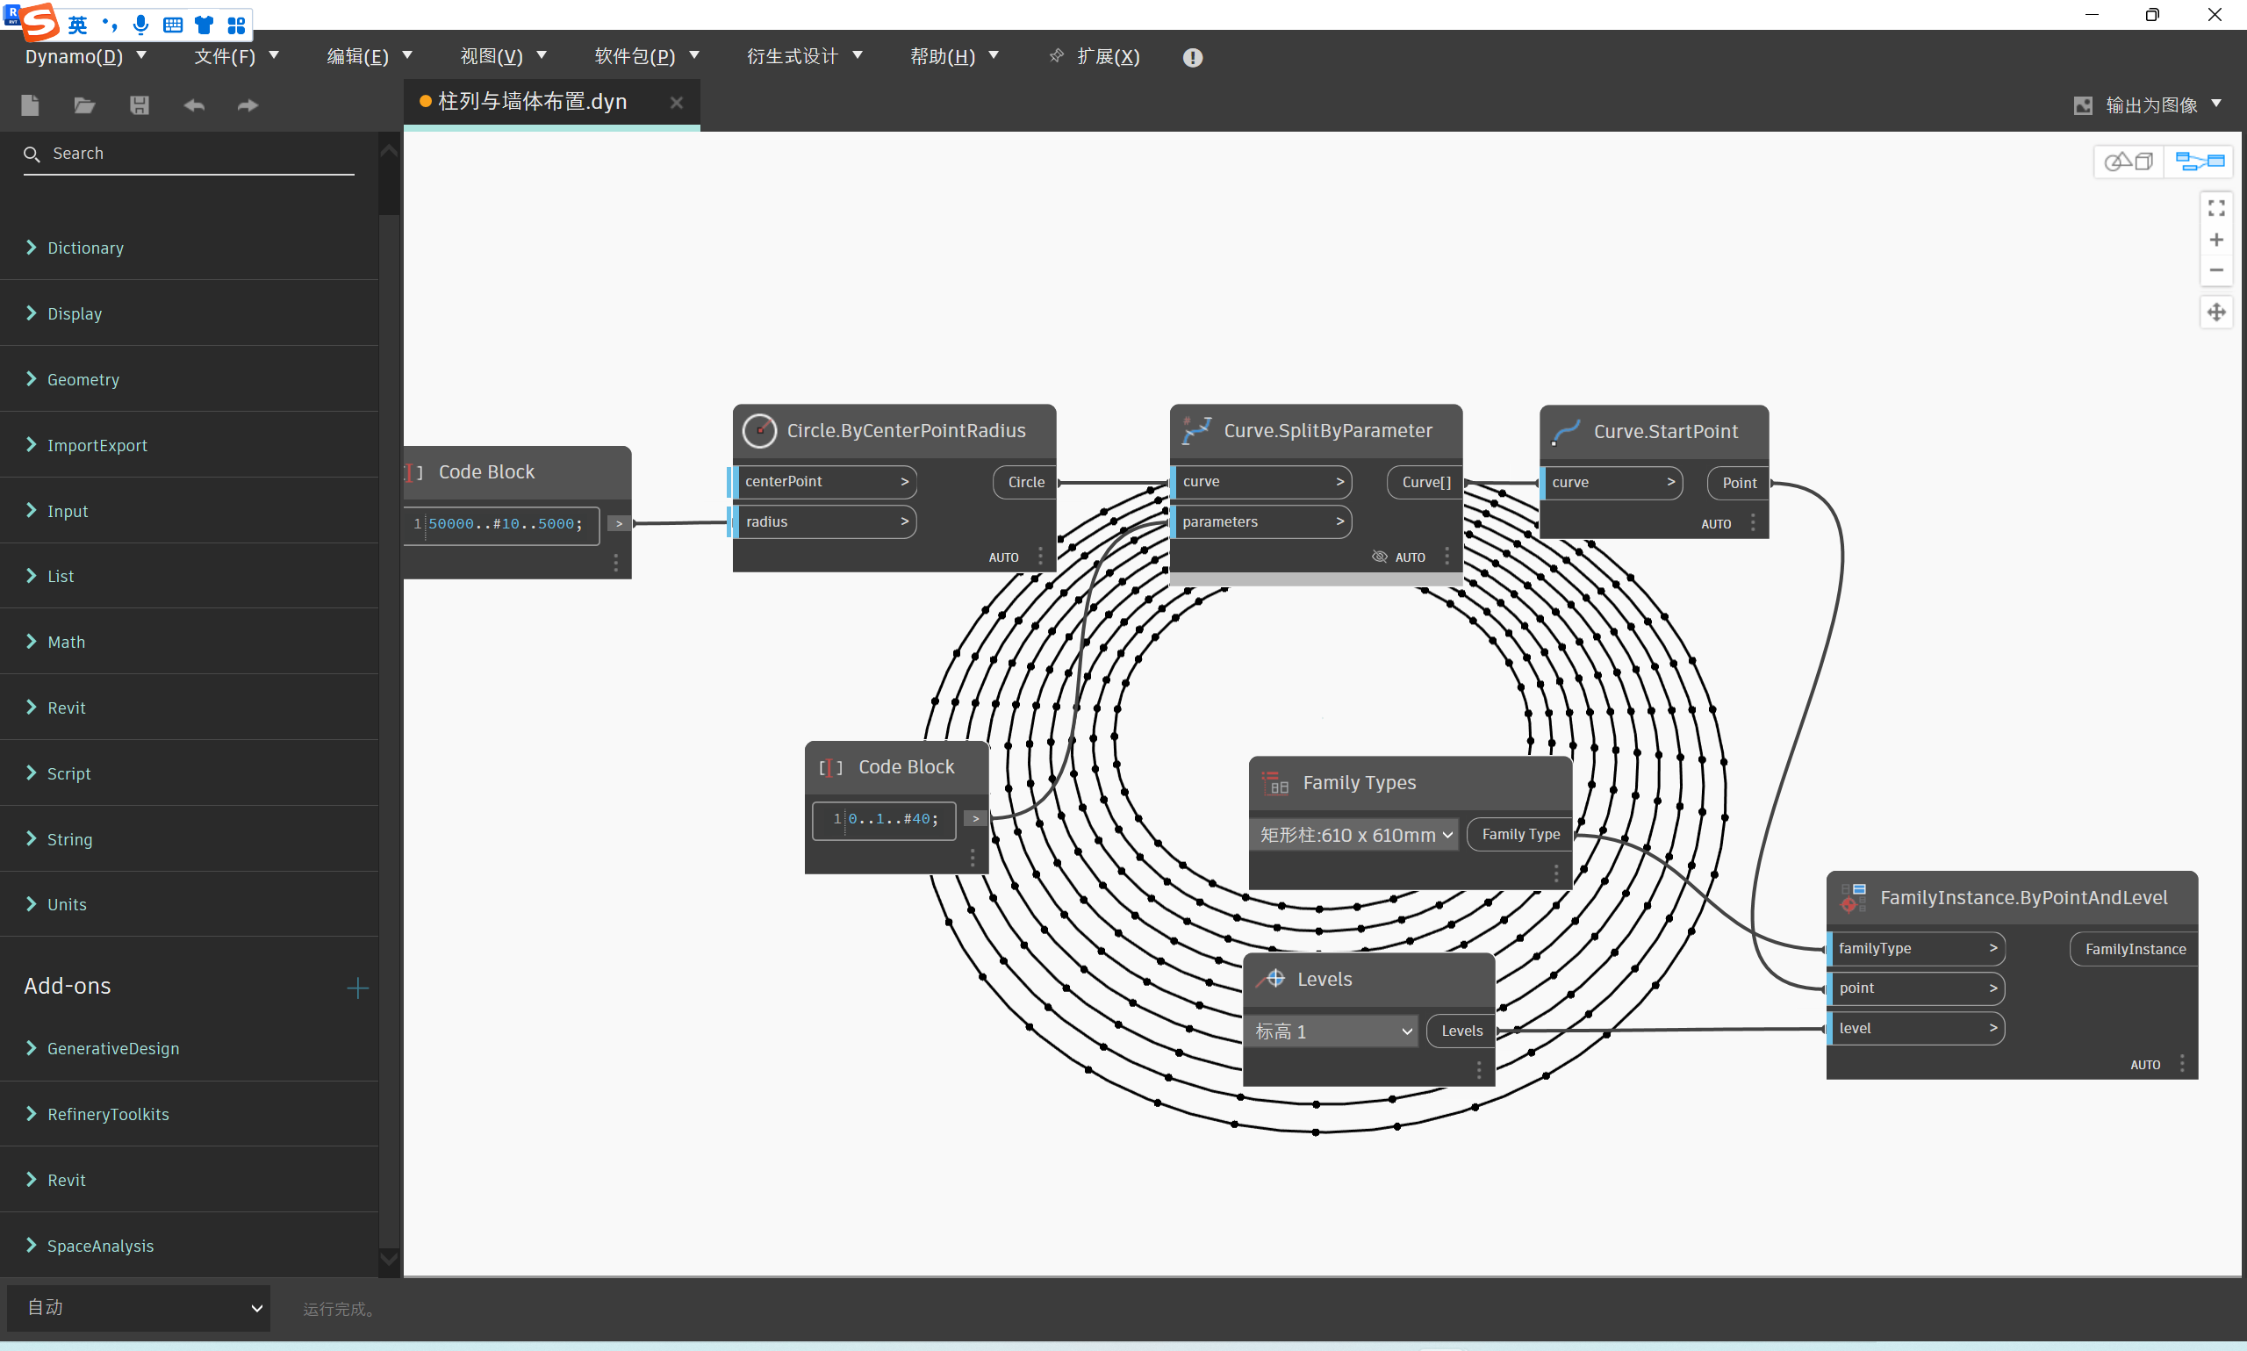Click the Curve[] output port

[1425, 483]
